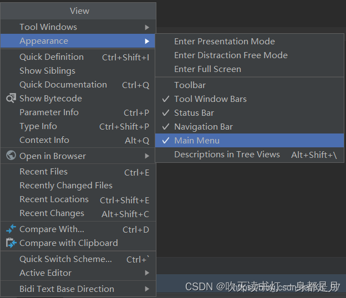Toggle Status Bar visibility
This screenshot has width=346, height=298.
coord(250,113)
